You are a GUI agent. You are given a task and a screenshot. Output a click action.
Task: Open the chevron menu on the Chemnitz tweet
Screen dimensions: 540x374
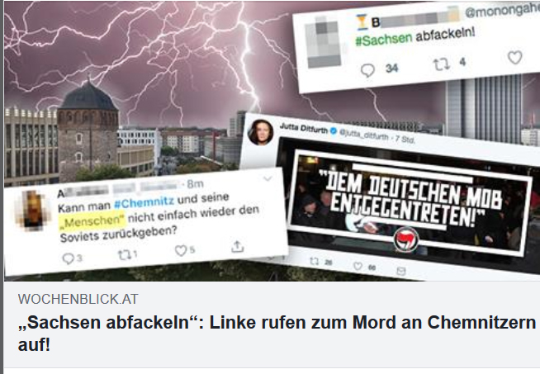[x=268, y=178]
